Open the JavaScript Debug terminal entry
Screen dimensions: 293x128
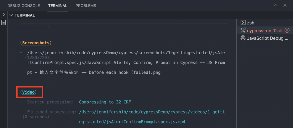pos(265,38)
